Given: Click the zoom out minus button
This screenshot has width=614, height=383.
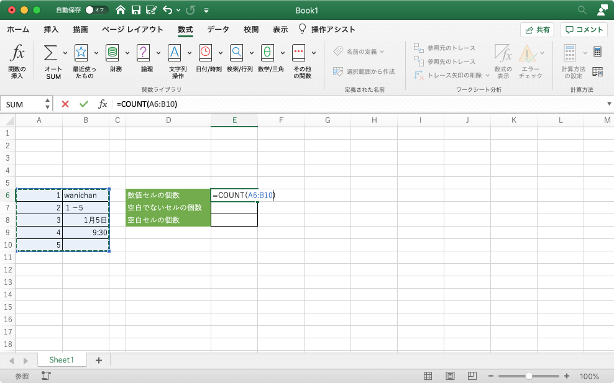Looking at the screenshot, I should (x=491, y=376).
